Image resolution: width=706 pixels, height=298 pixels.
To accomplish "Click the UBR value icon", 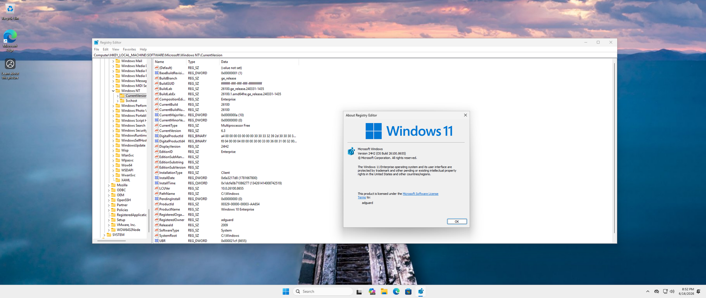I will pyautogui.click(x=157, y=241).
